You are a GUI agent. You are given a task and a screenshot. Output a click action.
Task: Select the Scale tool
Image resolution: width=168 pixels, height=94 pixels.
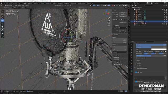(2, 23)
